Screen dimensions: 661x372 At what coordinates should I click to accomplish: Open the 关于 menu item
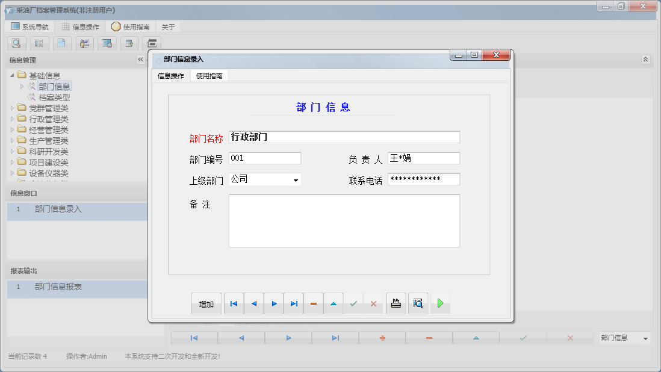(167, 26)
